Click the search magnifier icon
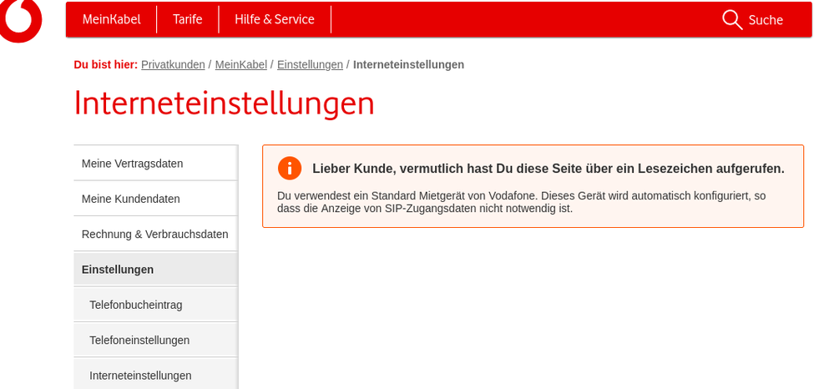The image size is (834, 389). coord(732,20)
